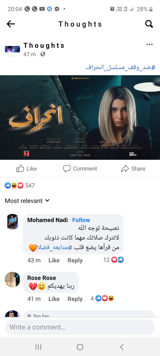Screen dimensions: 160x356
Task: Like Mohamed Nadi's comment
Action: tap(54, 260)
